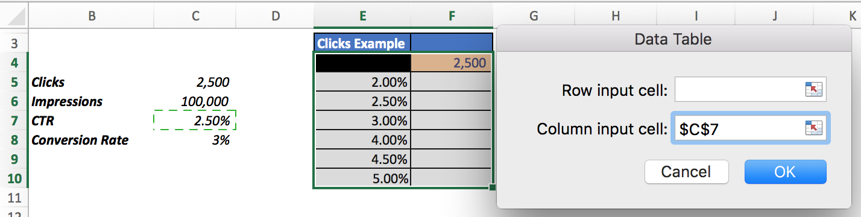
Task: Select the Conversion Rate 3% cell
Action: tap(195, 140)
